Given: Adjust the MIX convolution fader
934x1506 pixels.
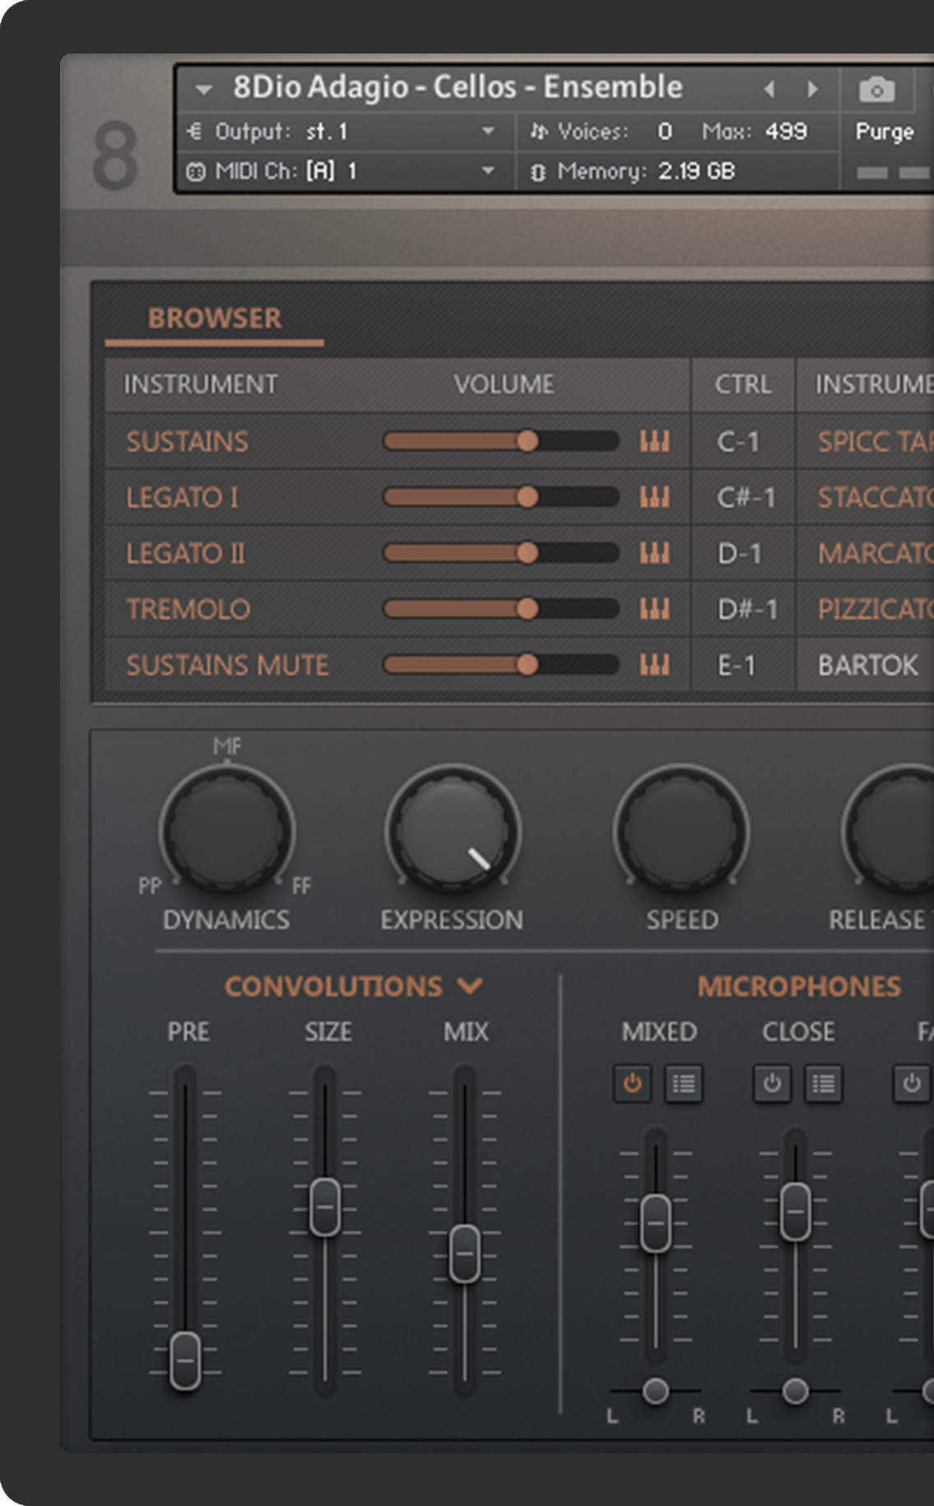Looking at the screenshot, I should pyautogui.click(x=465, y=1253).
